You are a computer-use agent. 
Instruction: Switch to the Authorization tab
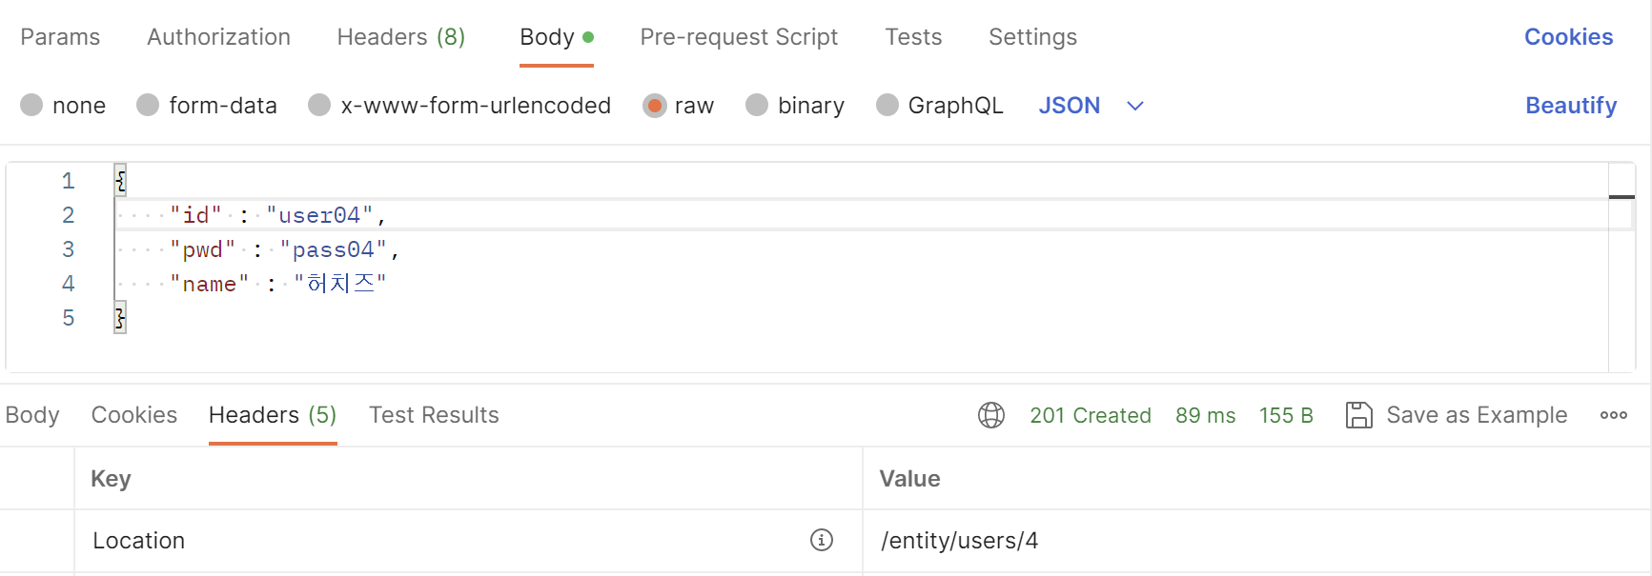(x=218, y=37)
